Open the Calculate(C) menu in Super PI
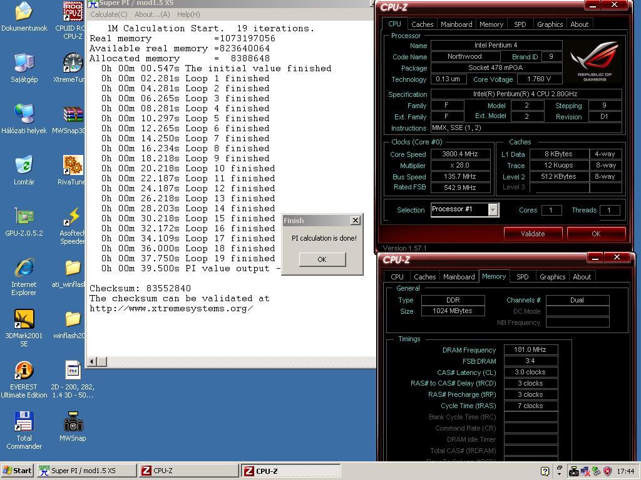Image resolution: width=641 pixels, height=480 pixels. pos(109,14)
